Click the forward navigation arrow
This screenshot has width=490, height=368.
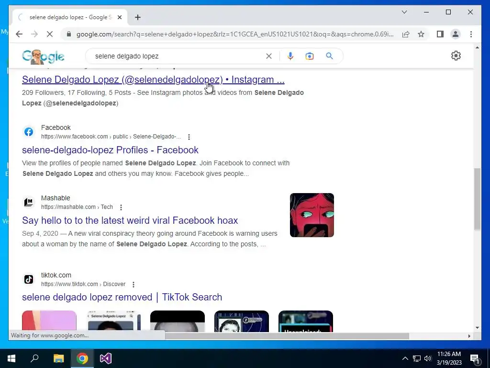tap(34, 34)
